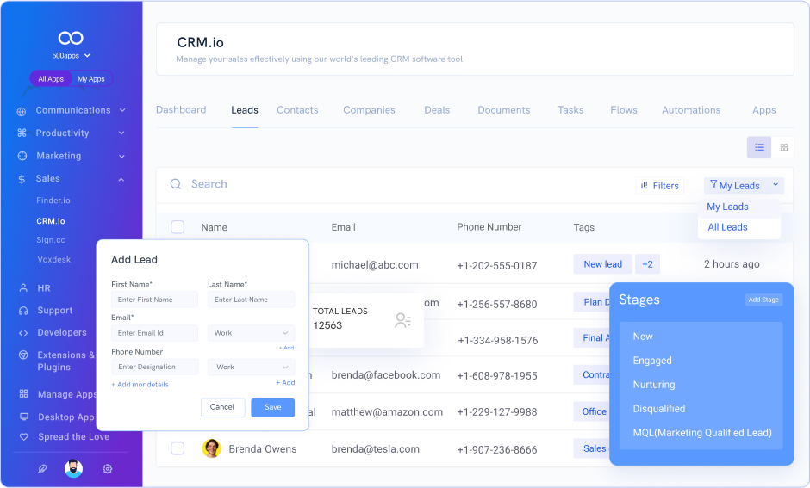Click the 500apps infinity logo
Viewport: 810px width, 488px height.
tap(71, 38)
